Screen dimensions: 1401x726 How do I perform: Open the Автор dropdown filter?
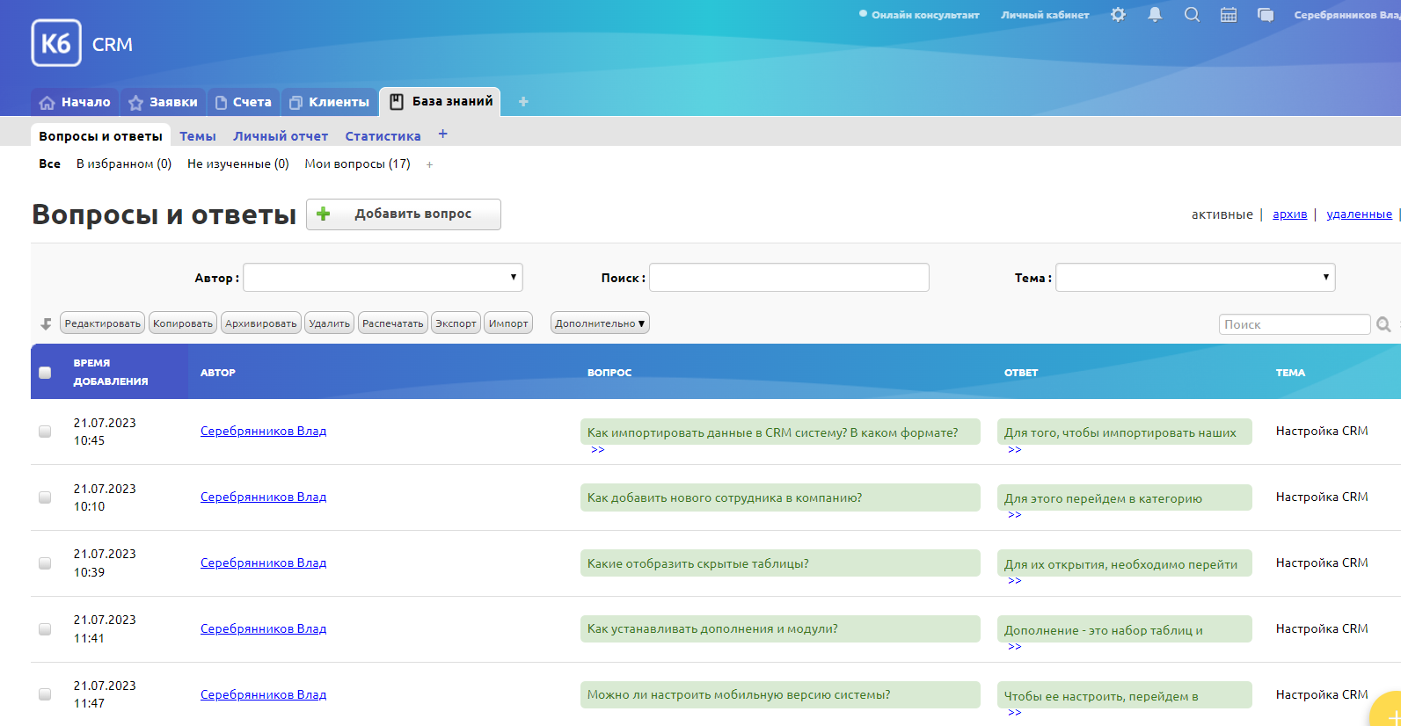(383, 278)
